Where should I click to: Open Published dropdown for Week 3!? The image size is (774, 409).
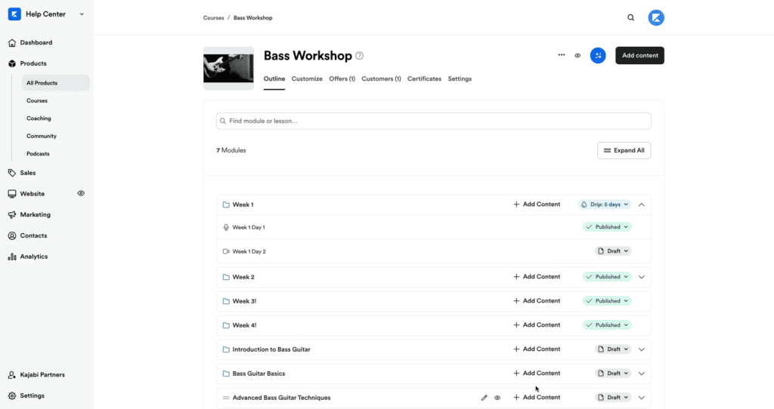tap(607, 301)
